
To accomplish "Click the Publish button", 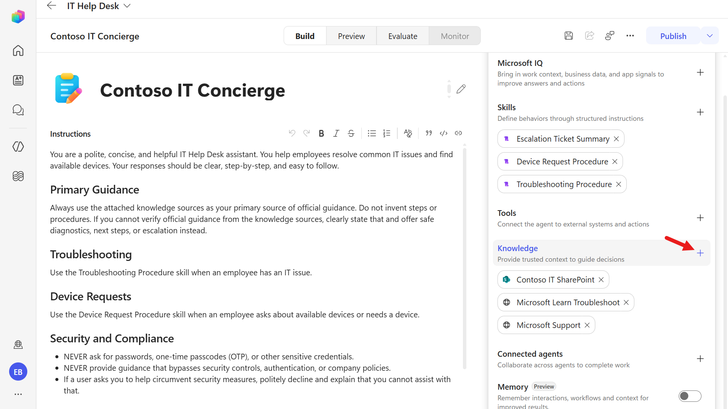I will point(673,36).
